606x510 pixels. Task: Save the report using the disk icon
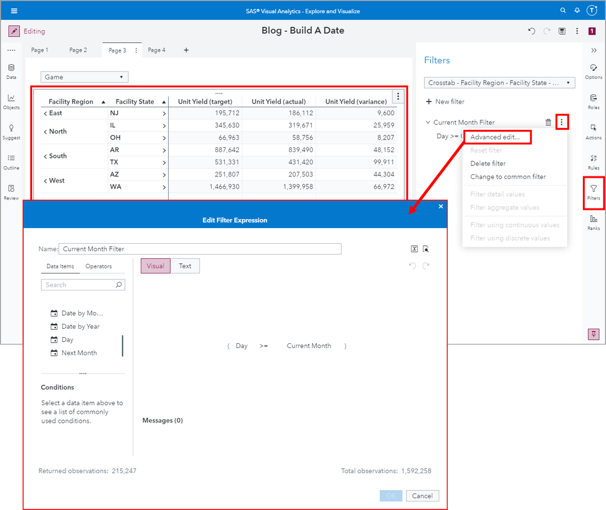point(562,32)
